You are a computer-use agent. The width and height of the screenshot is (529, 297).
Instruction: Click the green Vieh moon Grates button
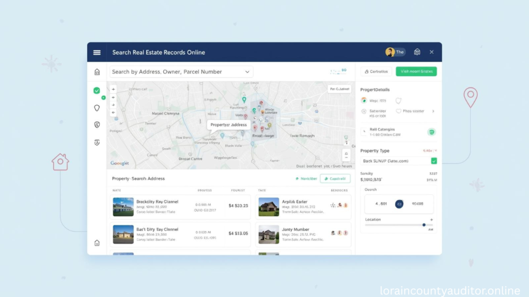coord(416,71)
